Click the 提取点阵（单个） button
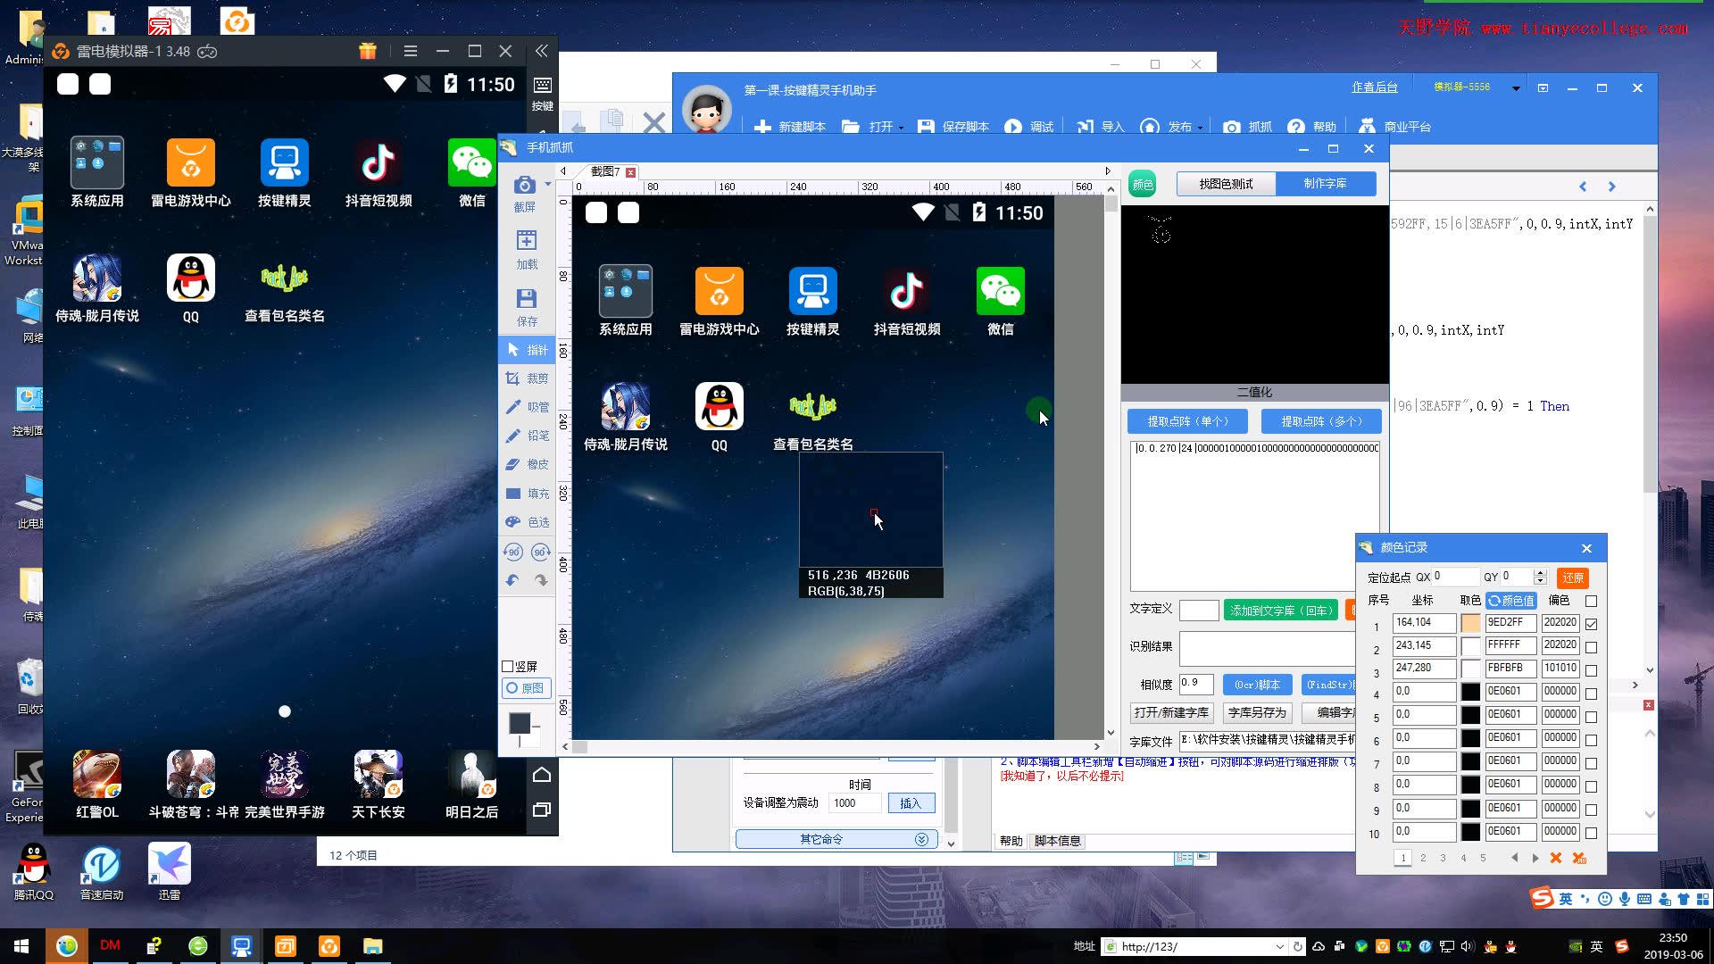The width and height of the screenshot is (1714, 964). pos(1187,421)
